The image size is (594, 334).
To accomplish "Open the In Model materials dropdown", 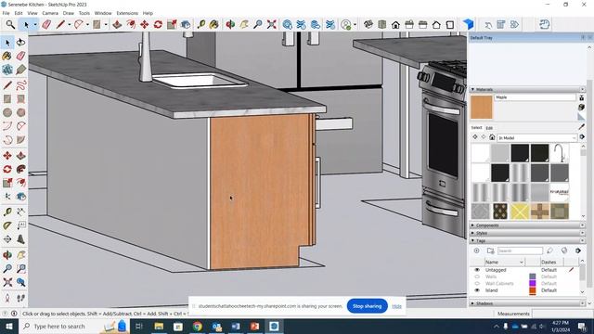I will coord(536,138).
